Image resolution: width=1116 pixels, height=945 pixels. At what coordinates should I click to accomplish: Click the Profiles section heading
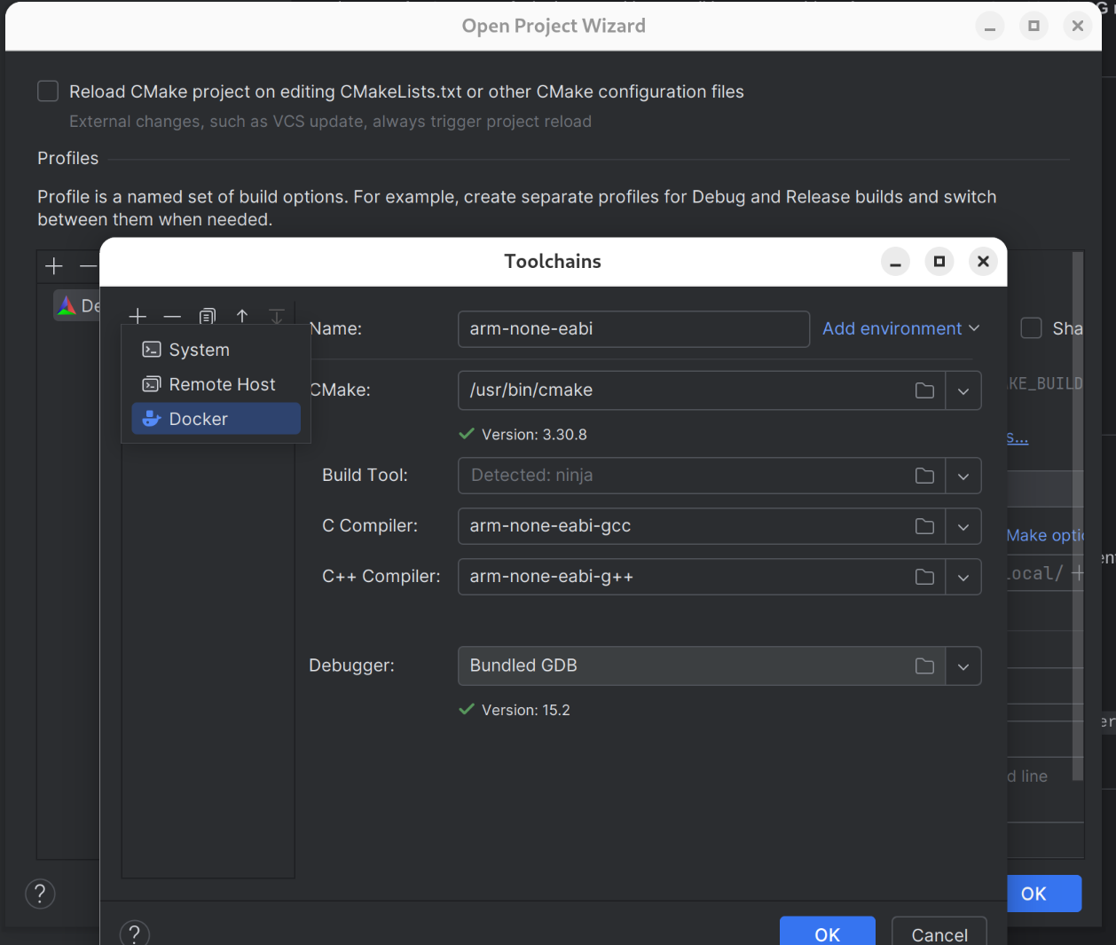pos(67,158)
